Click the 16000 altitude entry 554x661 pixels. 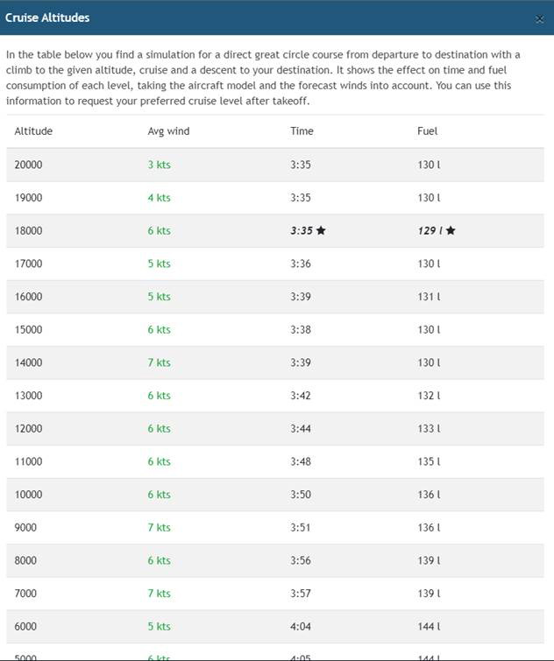pyautogui.click(x=28, y=297)
